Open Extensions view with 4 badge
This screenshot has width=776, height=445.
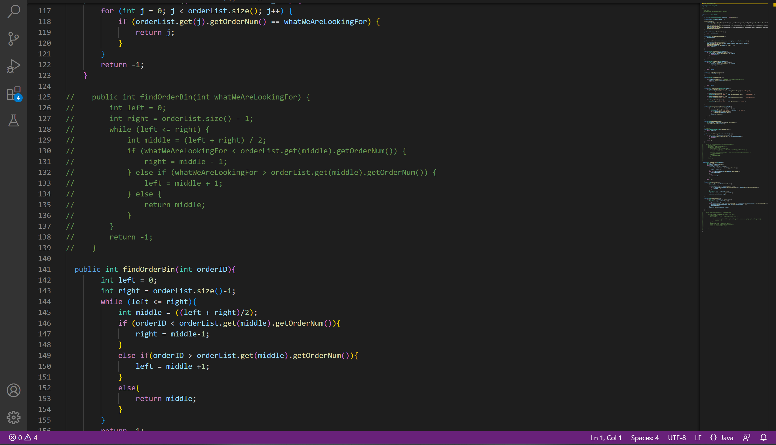click(13, 94)
